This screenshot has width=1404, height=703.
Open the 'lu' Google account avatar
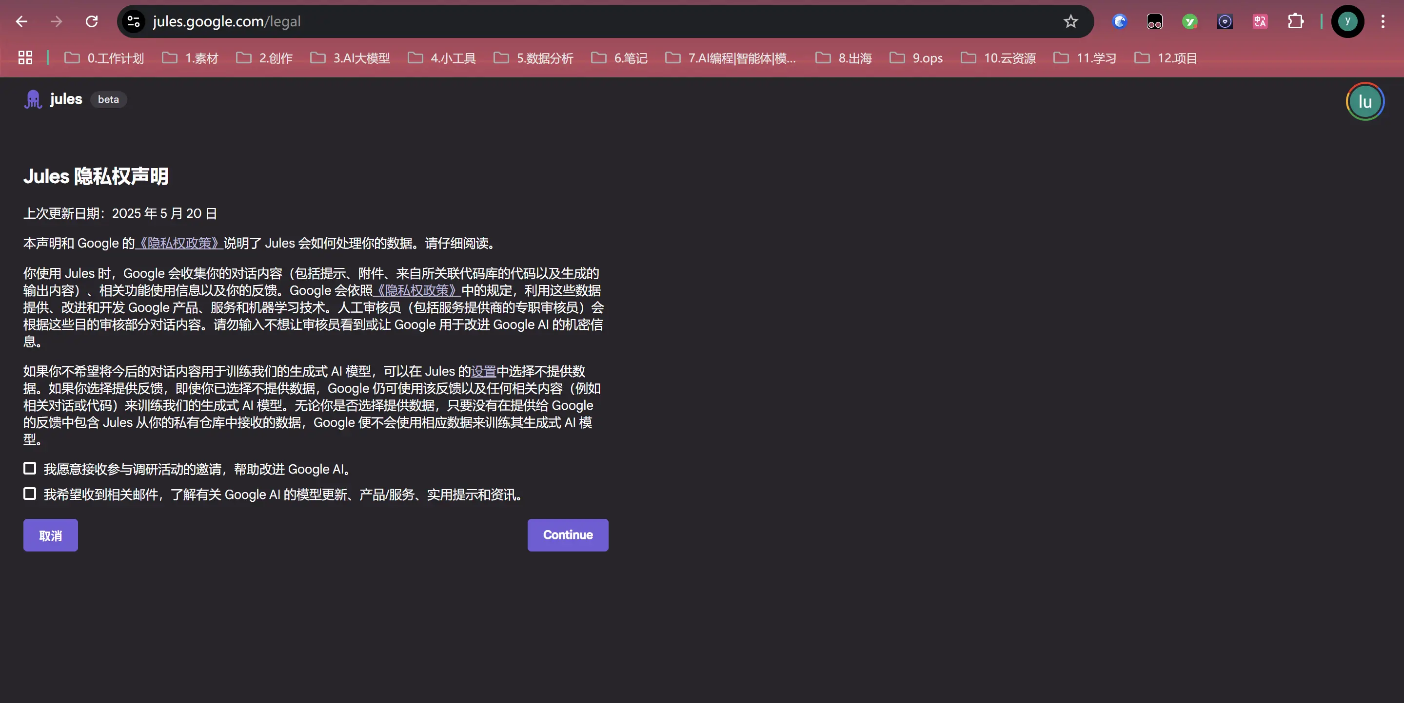[x=1365, y=101]
